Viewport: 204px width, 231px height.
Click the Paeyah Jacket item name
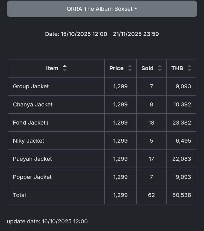(x=32, y=159)
